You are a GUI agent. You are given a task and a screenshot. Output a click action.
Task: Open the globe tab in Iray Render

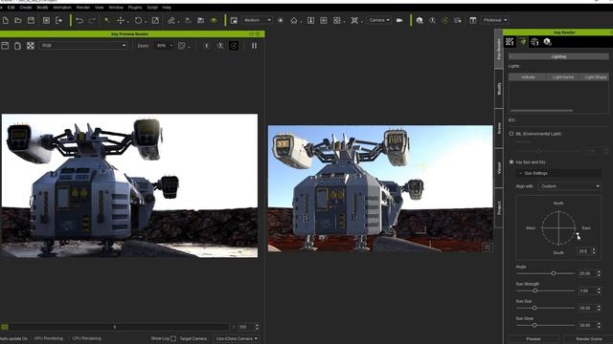click(x=534, y=42)
